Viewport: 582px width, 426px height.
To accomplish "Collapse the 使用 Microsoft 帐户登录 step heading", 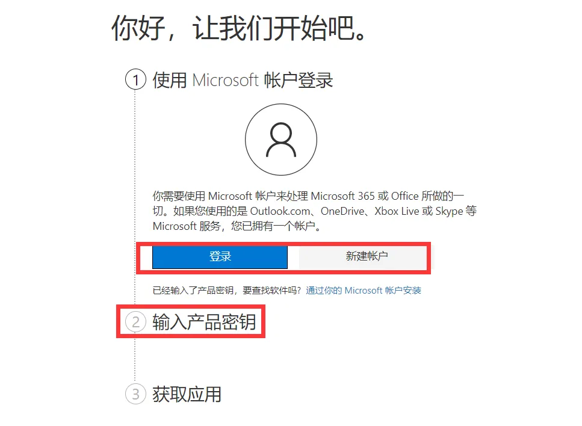I will [x=243, y=80].
